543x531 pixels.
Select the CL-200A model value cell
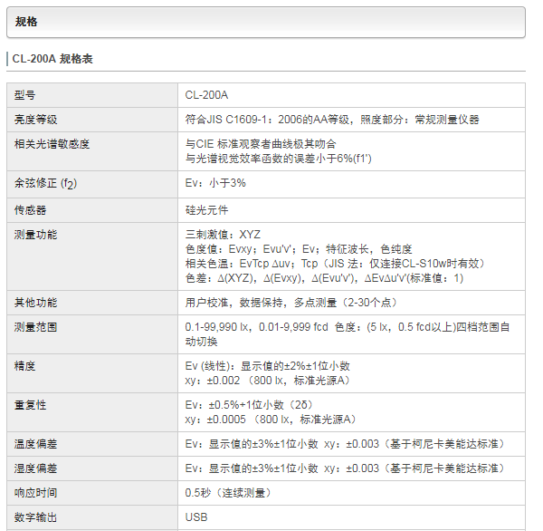coord(206,95)
